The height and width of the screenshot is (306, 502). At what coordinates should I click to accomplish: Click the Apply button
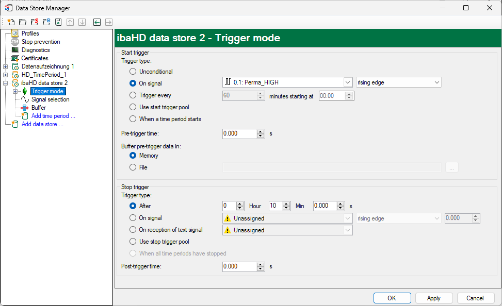pos(434,298)
